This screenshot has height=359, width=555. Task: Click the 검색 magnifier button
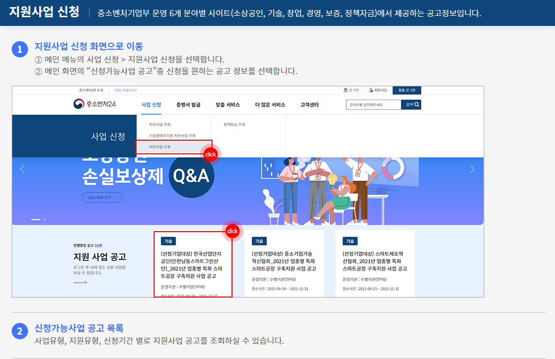click(x=411, y=105)
